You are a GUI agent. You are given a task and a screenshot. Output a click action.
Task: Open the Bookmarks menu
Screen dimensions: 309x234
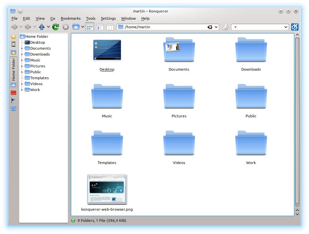71,18
